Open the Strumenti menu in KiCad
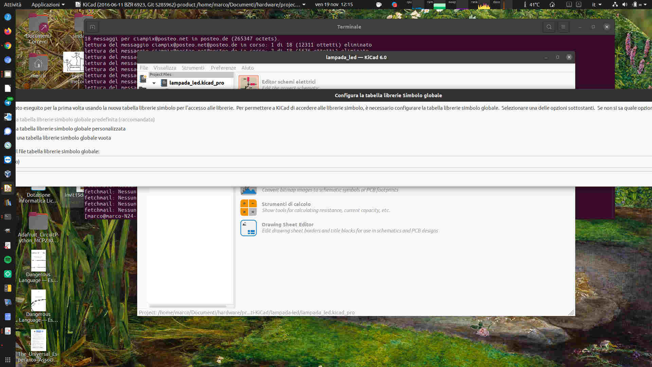The height and width of the screenshot is (367, 652). click(193, 68)
